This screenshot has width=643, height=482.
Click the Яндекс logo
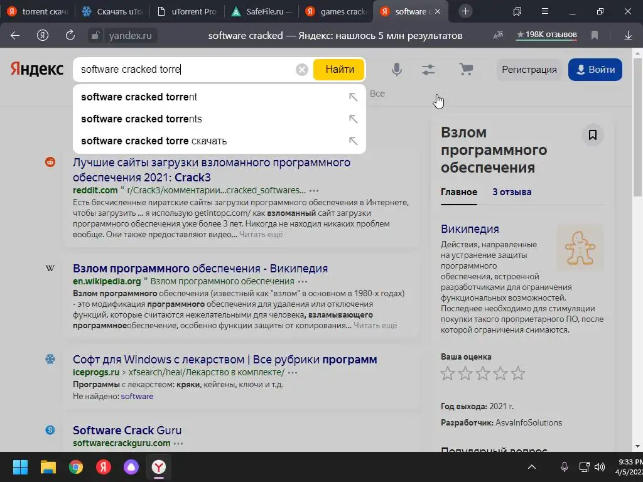click(37, 69)
